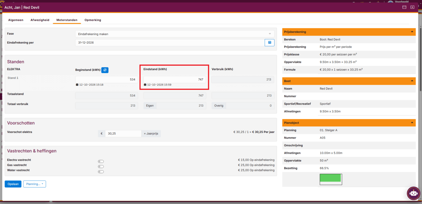The width and height of the screenshot is (422, 204).
Task: Click the '66.5%' Bezetting value
Action: 324,168
